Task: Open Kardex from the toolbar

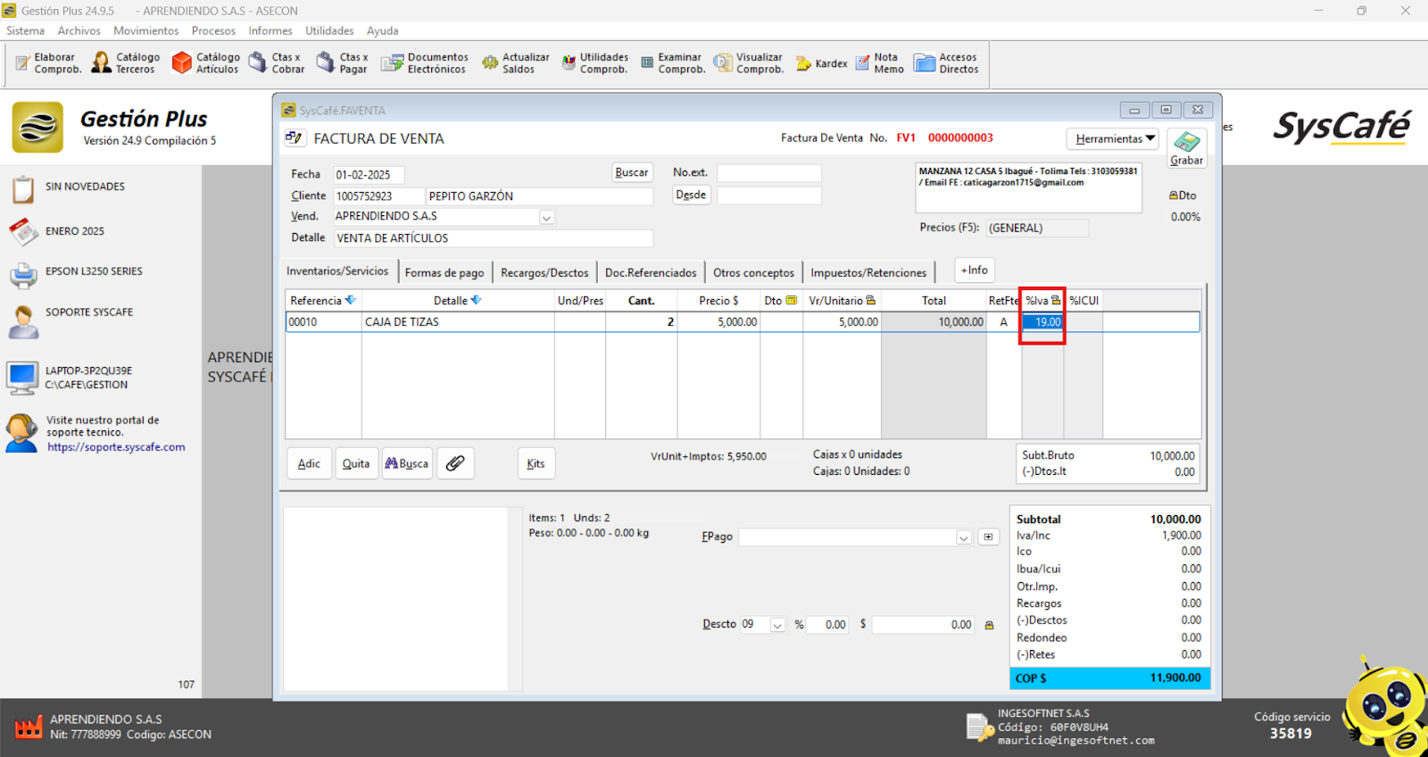Action: click(821, 63)
